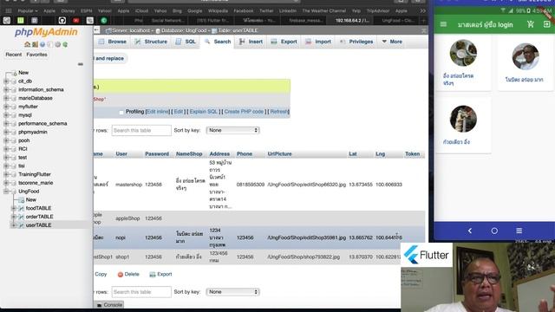Open hamburger menu in Flutter app

[443, 24]
